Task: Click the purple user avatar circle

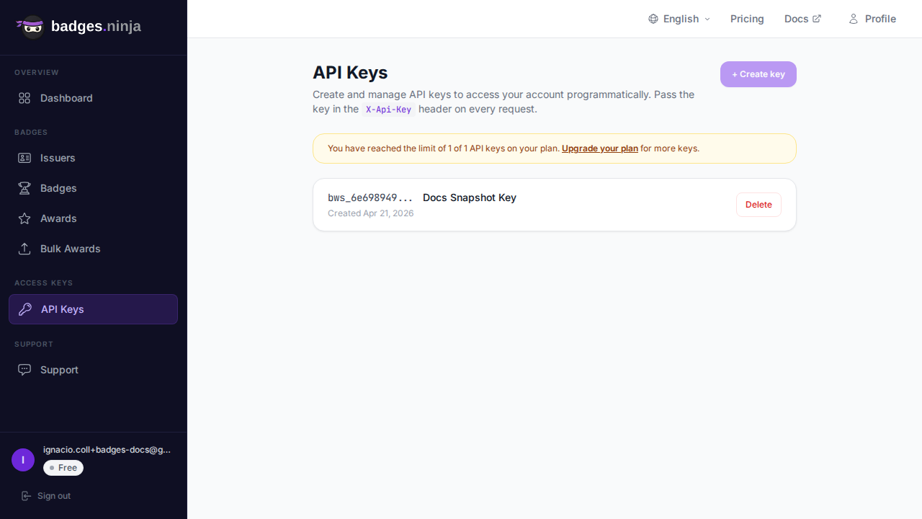Action: (23, 460)
